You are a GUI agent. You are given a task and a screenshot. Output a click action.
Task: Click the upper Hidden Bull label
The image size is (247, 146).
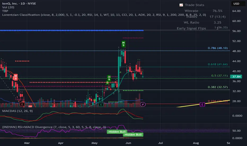[x=117, y=132]
